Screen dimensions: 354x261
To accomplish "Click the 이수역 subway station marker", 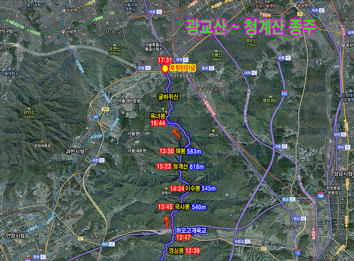I will 64,10.
